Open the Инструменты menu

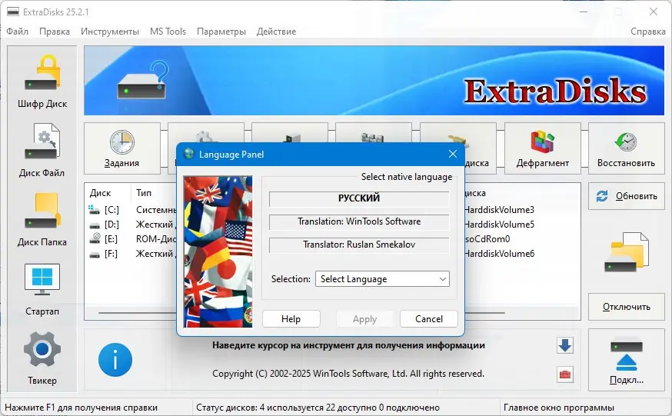(110, 32)
